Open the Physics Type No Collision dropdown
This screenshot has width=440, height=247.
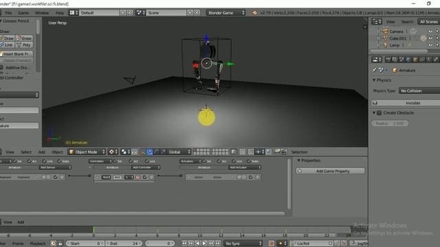coord(419,91)
